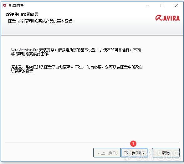Close the configuration wizard window
This screenshot has height=164, width=184.
pyautogui.click(x=176, y=6)
